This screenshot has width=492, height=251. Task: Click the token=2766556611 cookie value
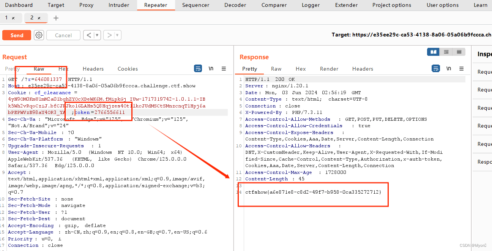[99, 113]
